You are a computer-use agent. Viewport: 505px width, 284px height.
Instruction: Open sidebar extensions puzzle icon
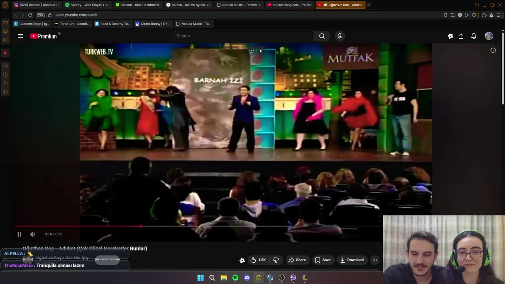coord(5,83)
